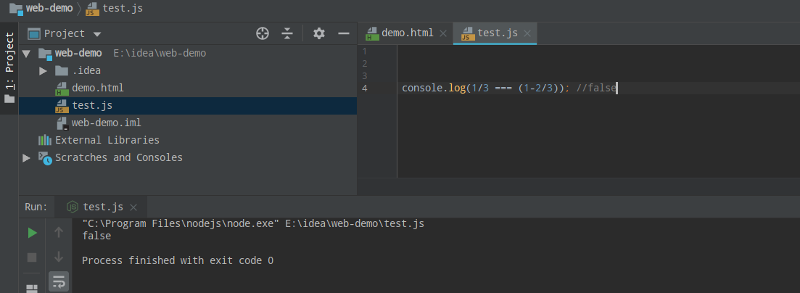
Task: Toggle the 1: Project side tool window
Action: click(x=9, y=68)
